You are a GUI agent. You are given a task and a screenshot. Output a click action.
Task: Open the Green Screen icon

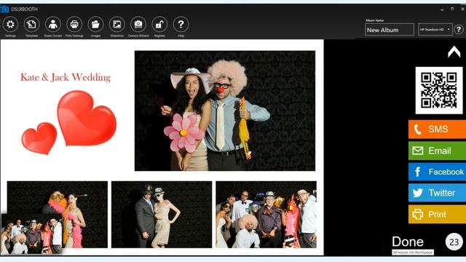53,24
